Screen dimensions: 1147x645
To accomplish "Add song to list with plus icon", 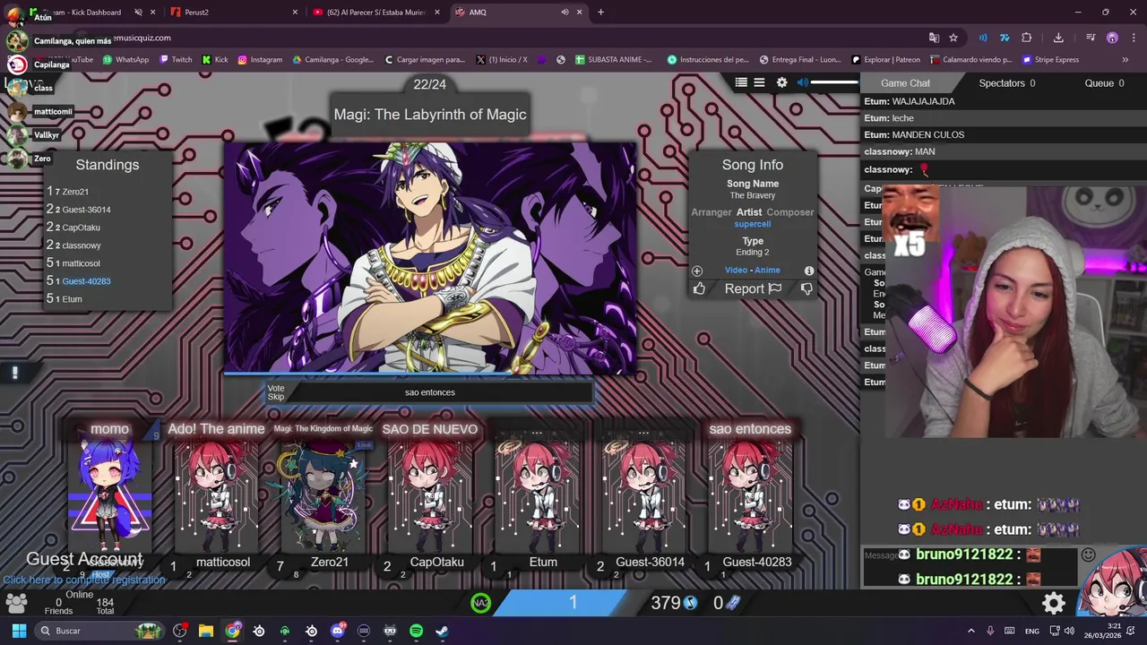I will [x=697, y=271].
